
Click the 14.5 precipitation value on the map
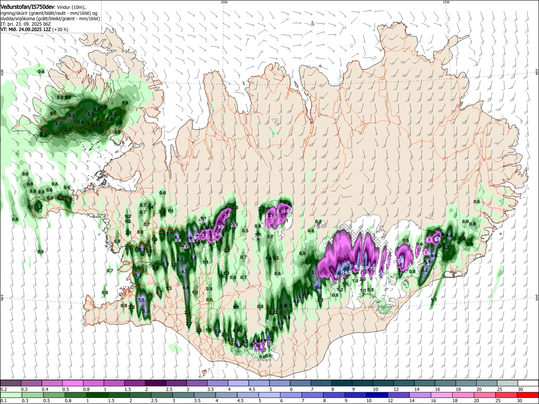tap(347, 272)
